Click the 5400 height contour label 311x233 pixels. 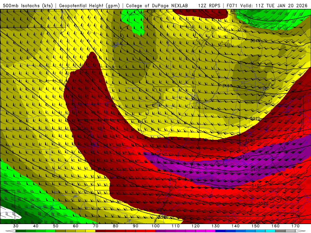point(255,170)
